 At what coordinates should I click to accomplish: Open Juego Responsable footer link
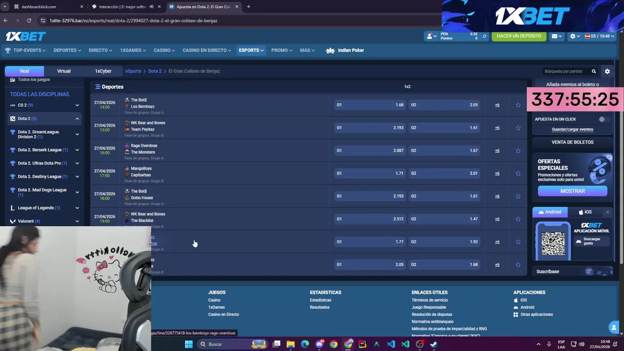(x=429, y=307)
